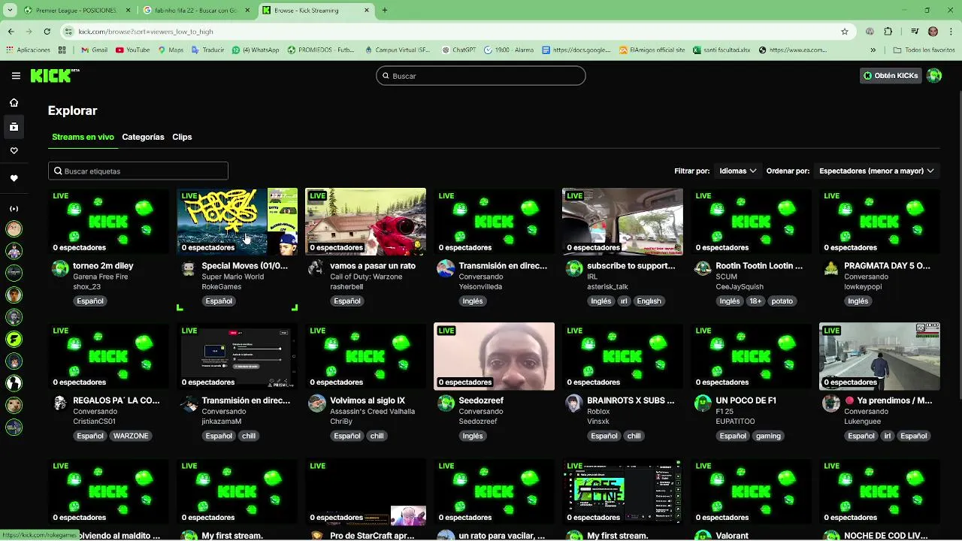Open a new browser tab
Image resolution: width=962 pixels, height=541 pixels.
coord(385,11)
